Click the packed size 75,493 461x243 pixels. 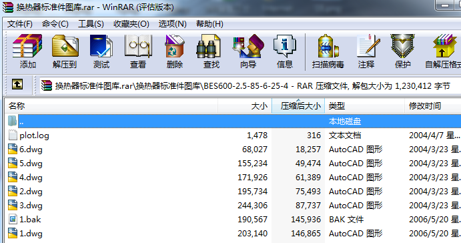click(308, 192)
